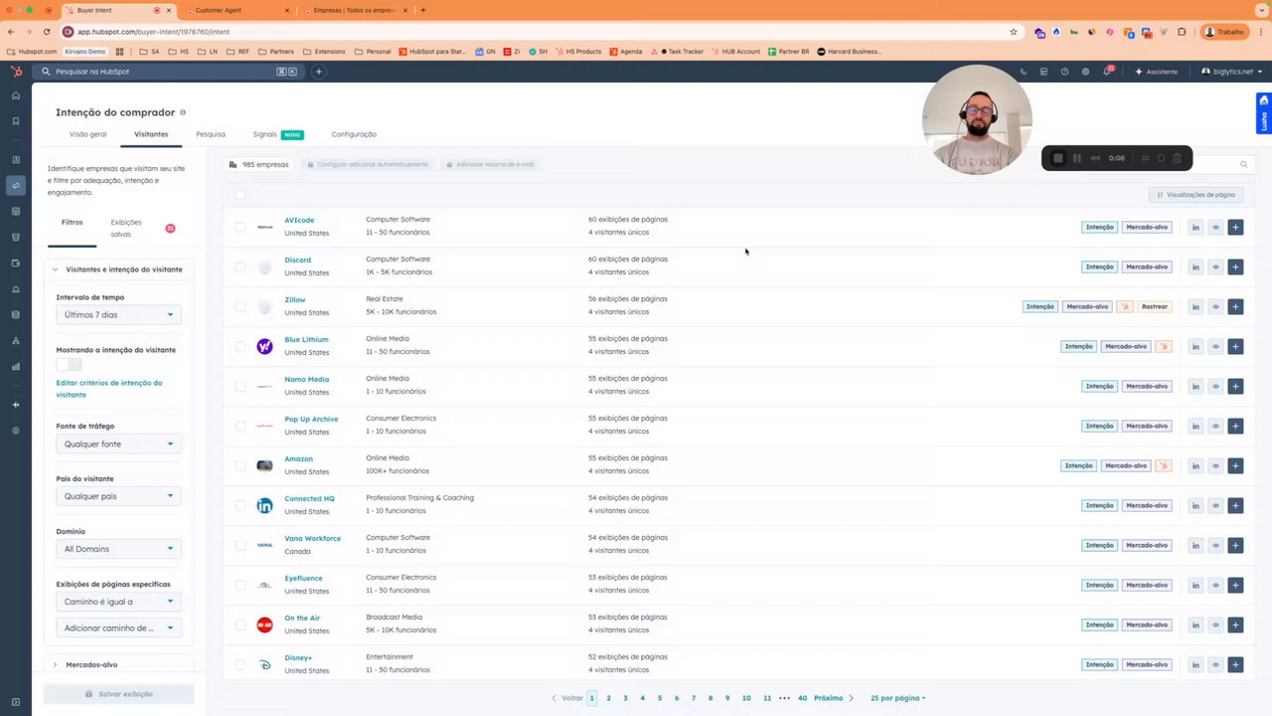The height and width of the screenshot is (716, 1272).
Task: Open a new browser tab
Action: pyautogui.click(x=423, y=10)
